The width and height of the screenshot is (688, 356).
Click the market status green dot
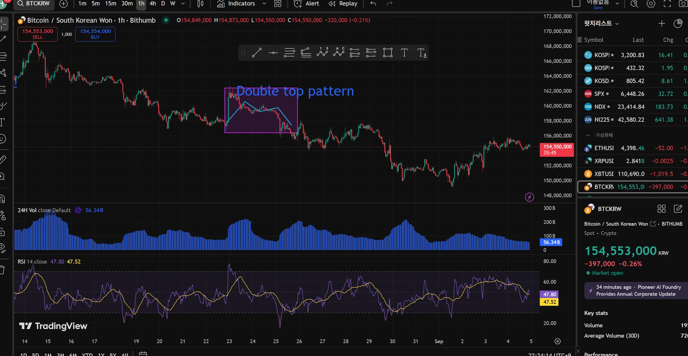pos(588,273)
